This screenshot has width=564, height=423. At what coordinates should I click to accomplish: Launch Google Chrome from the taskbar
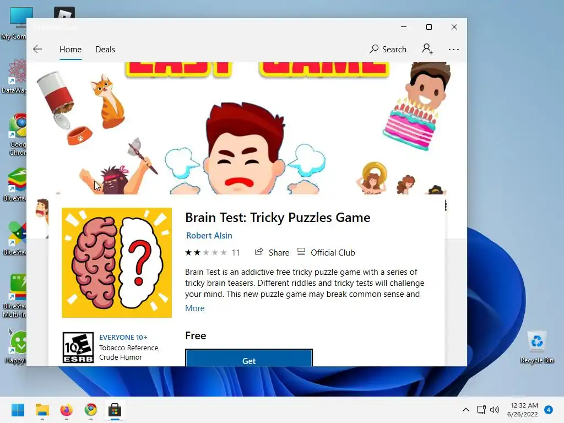click(91, 410)
